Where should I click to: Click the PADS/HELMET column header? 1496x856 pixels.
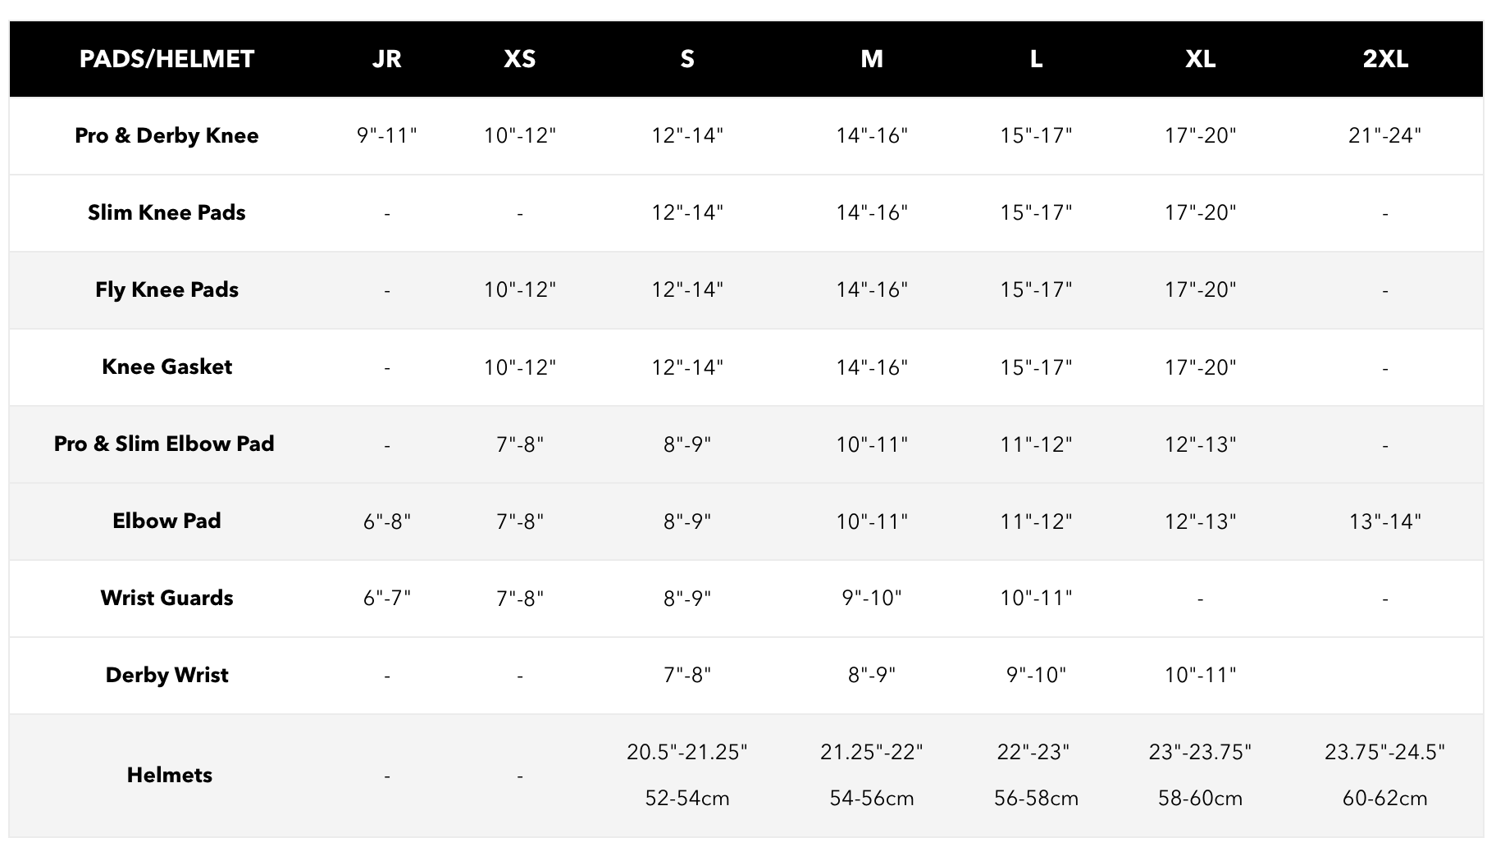(x=166, y=59)
